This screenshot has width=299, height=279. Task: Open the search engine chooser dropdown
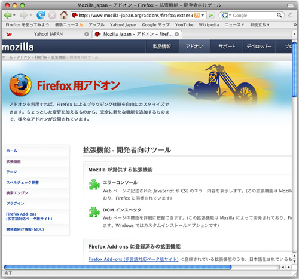click(230, 15)
